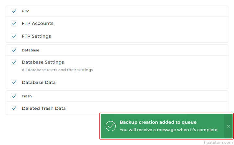
Task: Dismiss the backup notification with X
Action: pos(228,126)
